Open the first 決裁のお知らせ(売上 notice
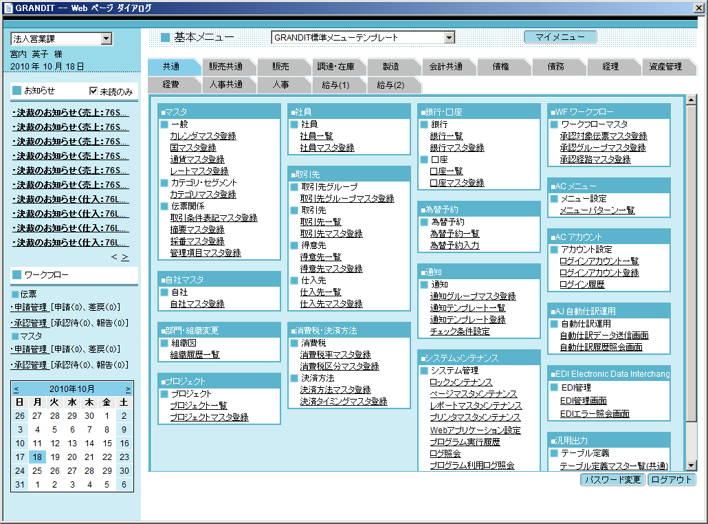Viewport: 708px width, 524px height. pos(70,113)
